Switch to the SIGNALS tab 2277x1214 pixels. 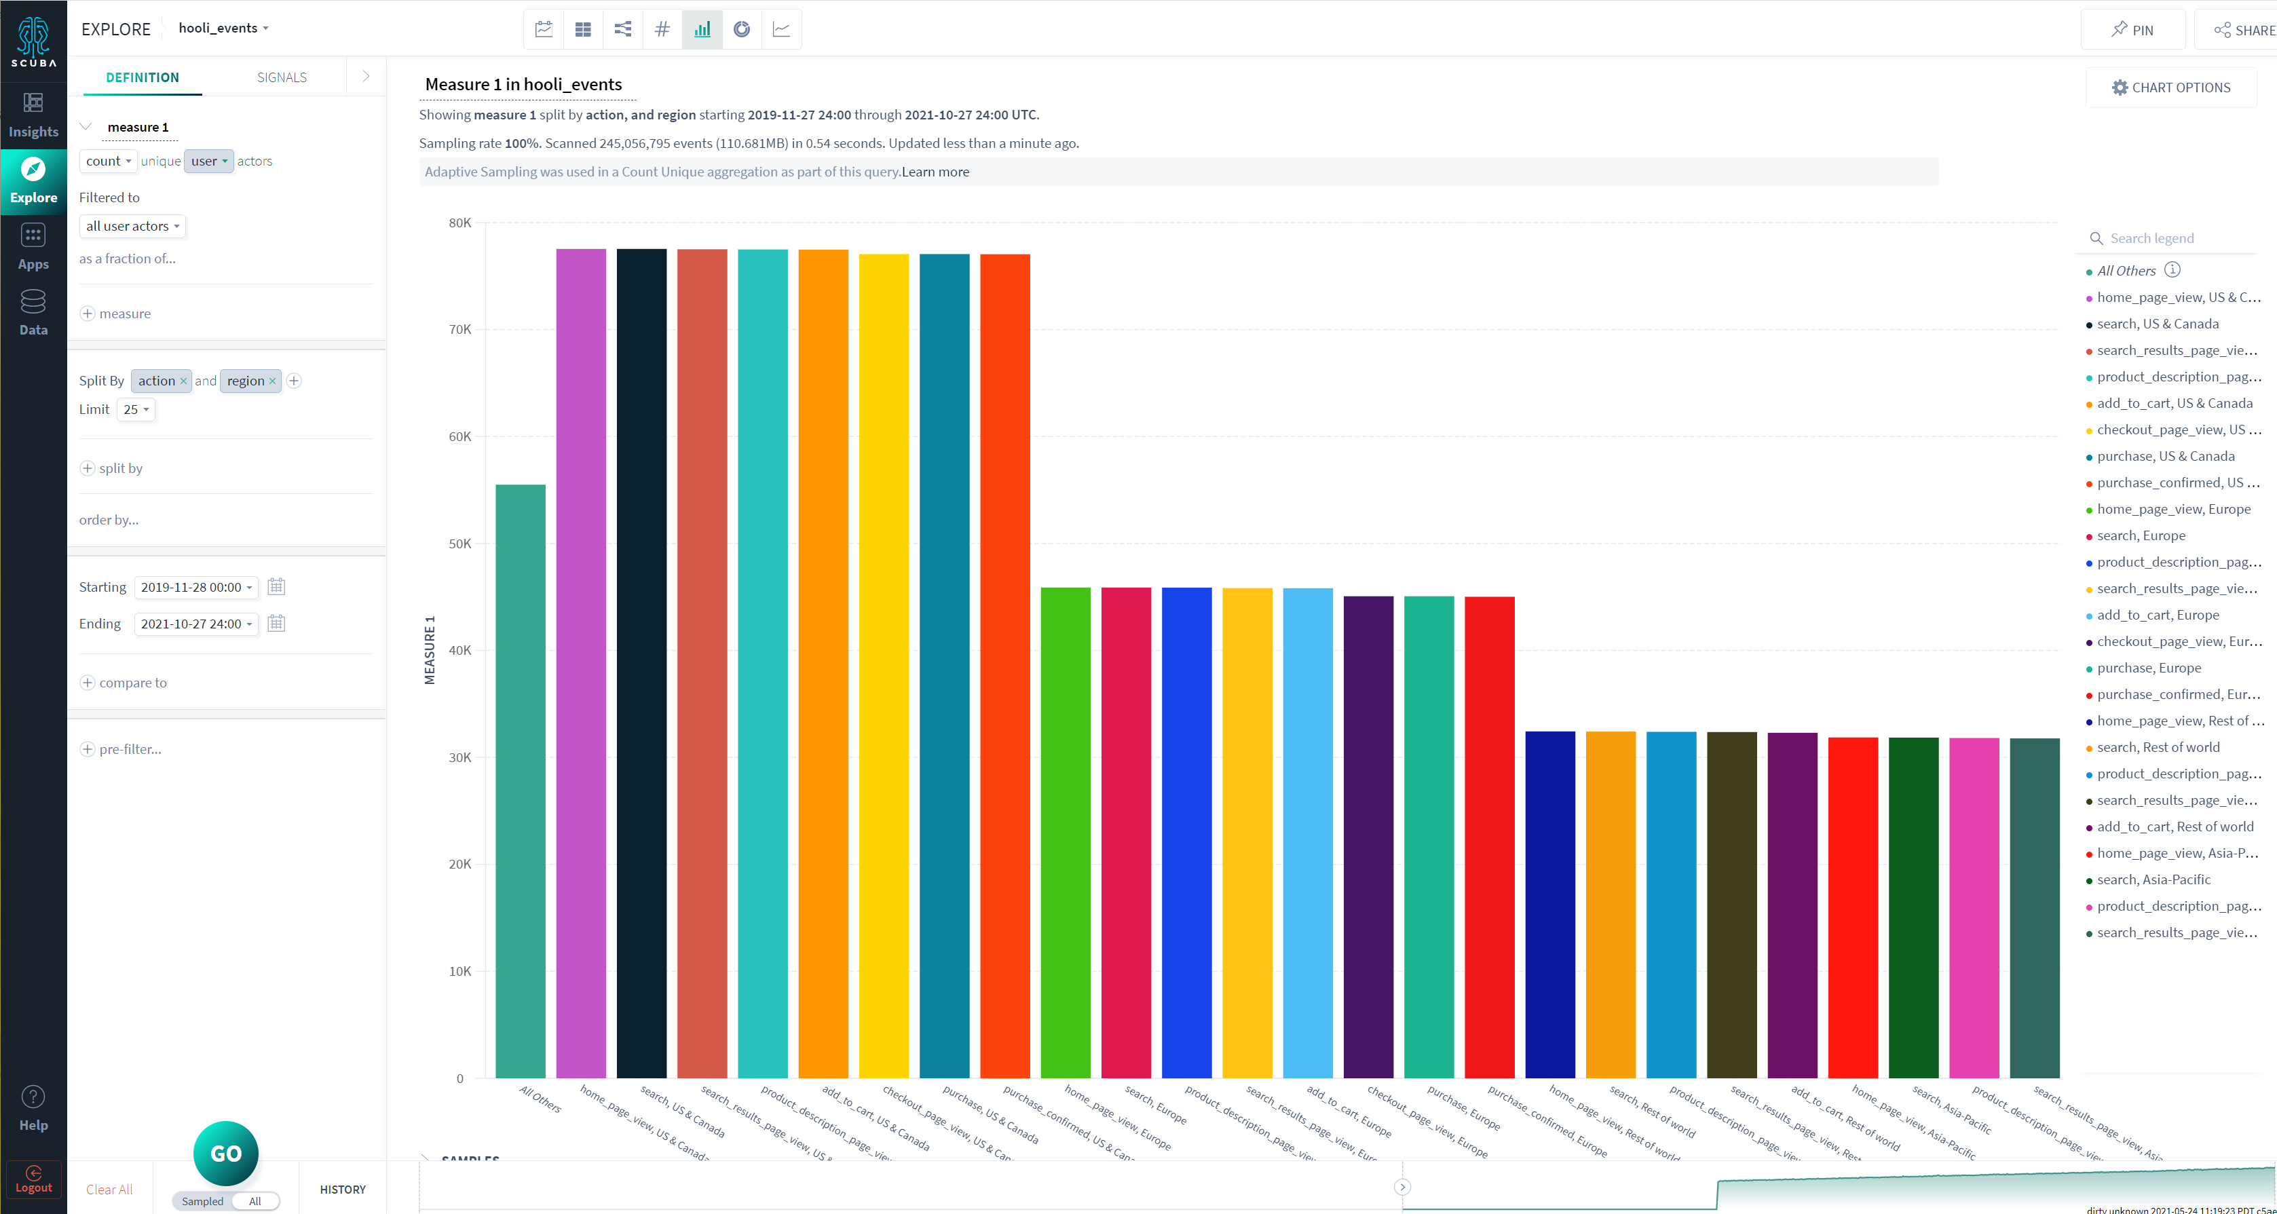(282, 77)
